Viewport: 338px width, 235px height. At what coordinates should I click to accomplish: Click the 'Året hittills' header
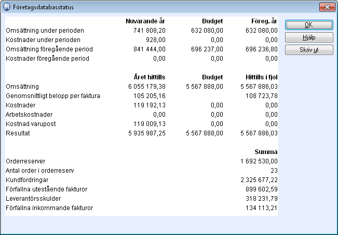(150, 77)
